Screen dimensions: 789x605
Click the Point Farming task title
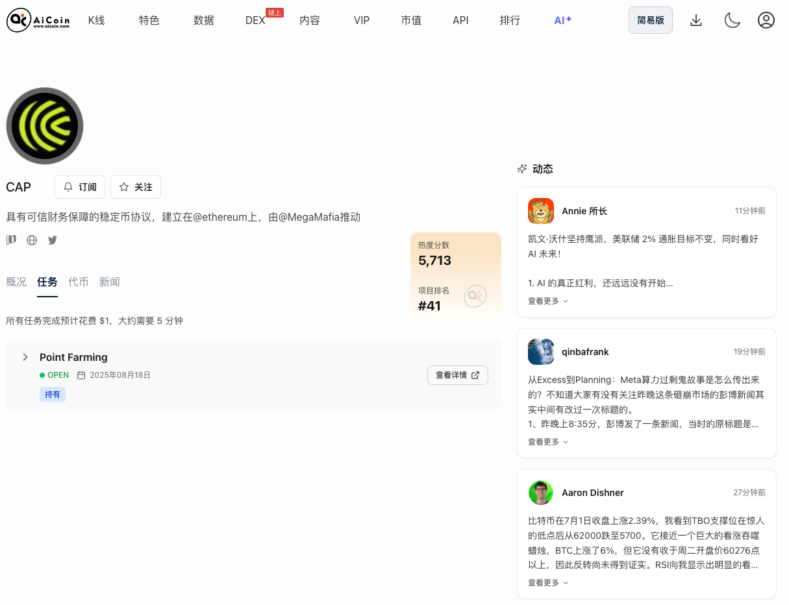pyautogui.click(x=73, y=357)
